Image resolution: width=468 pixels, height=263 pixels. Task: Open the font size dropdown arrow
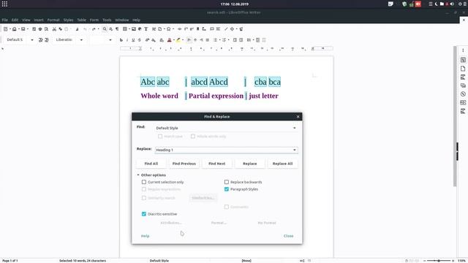point(110,39)
